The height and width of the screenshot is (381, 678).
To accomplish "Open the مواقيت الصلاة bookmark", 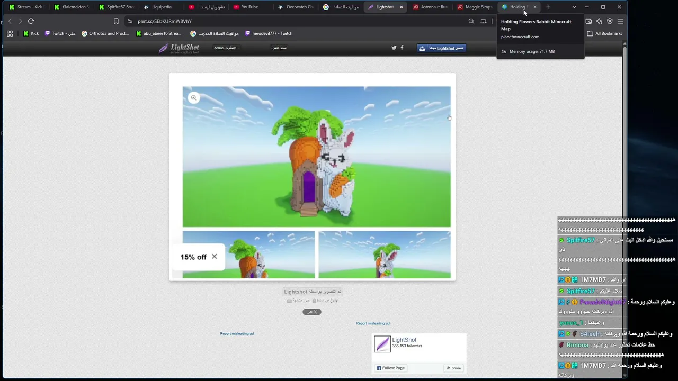I will pyautogui.click(x=215, y=33).
